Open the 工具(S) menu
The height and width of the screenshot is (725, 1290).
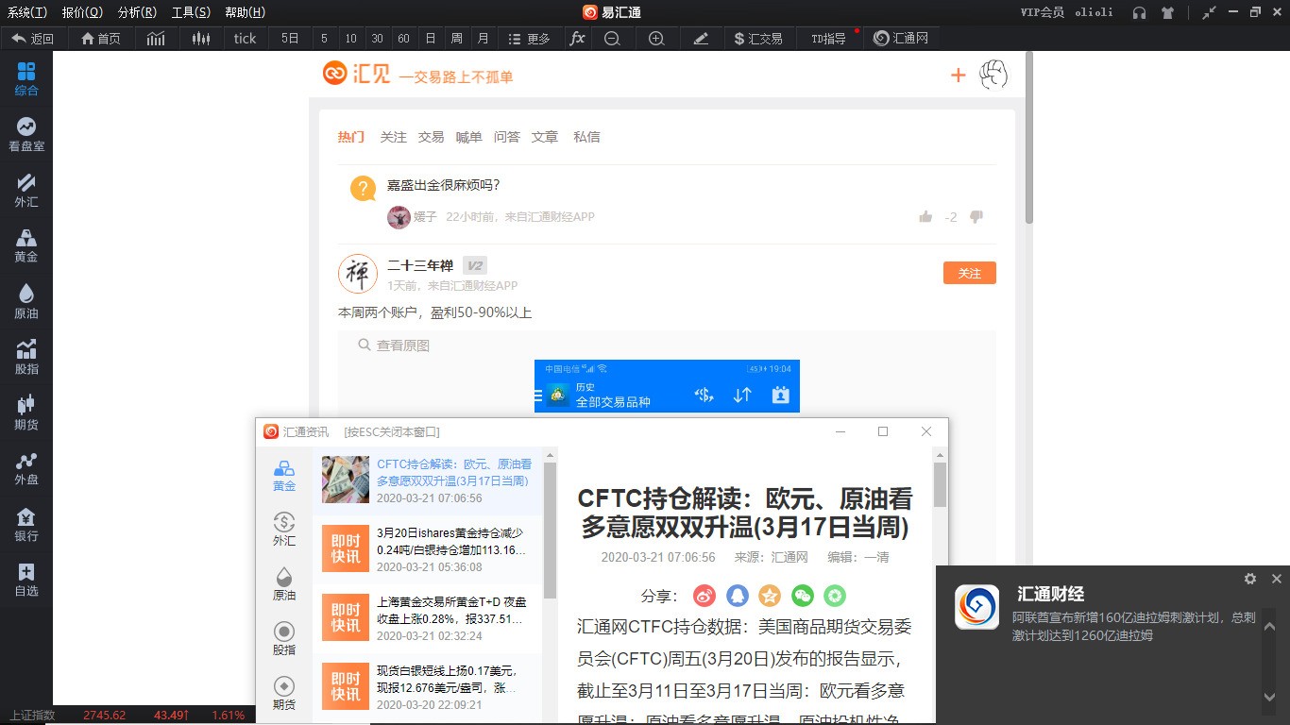(x=191, y=12)
